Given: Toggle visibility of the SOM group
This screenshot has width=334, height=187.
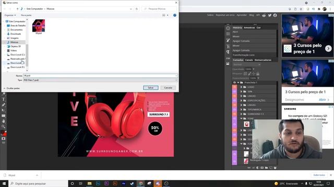Looking at the screenshot, I should [234, 91].
